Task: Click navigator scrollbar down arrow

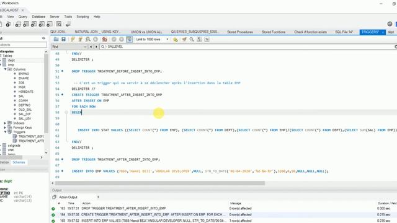Action: (46, 153)
